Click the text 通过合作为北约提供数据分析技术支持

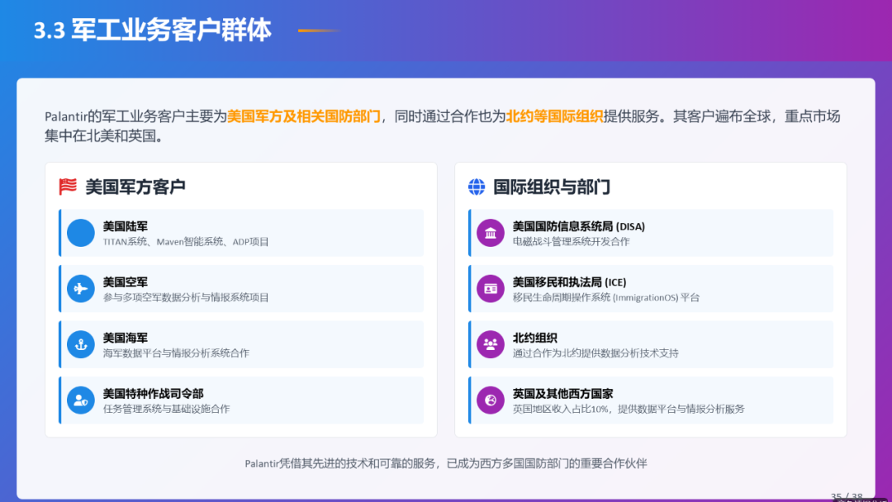[595, 353]
